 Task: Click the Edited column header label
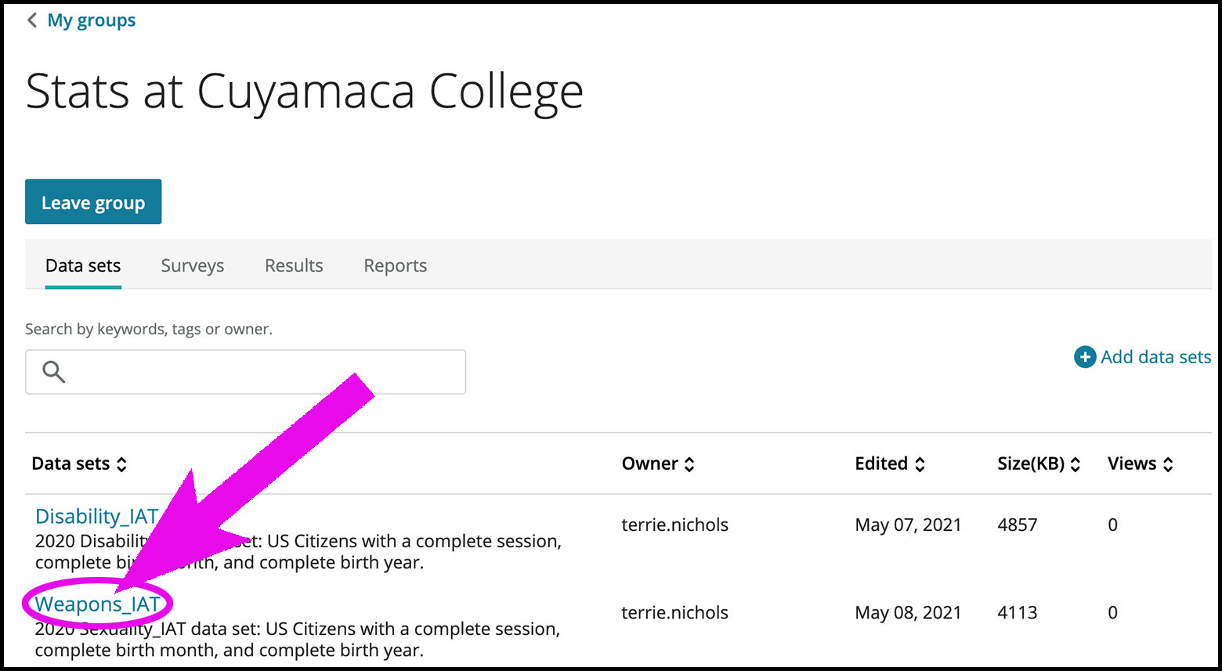(881, 464)
